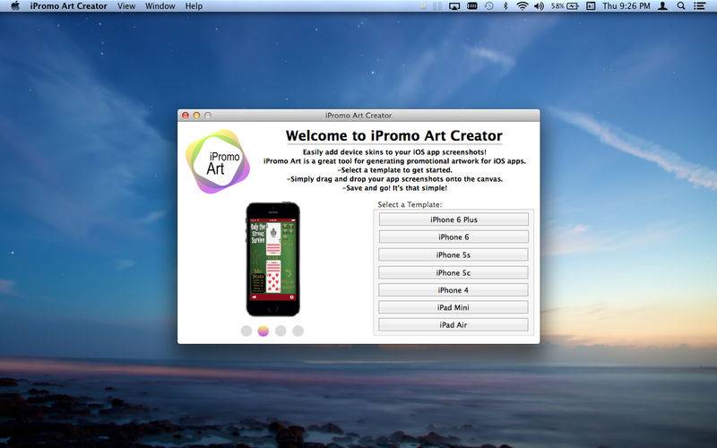Screen dimensions: 717x448
Task: Choose the iPhone 6 Plus template
Action: (x=454, y=220)
